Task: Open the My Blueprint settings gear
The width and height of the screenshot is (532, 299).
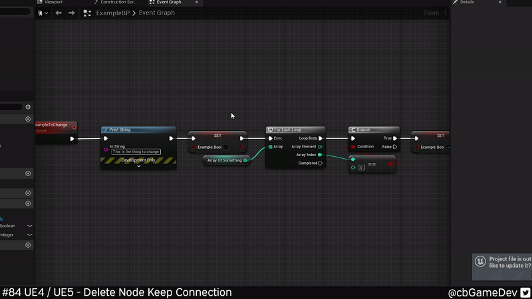Action: (x=28, y=106)
